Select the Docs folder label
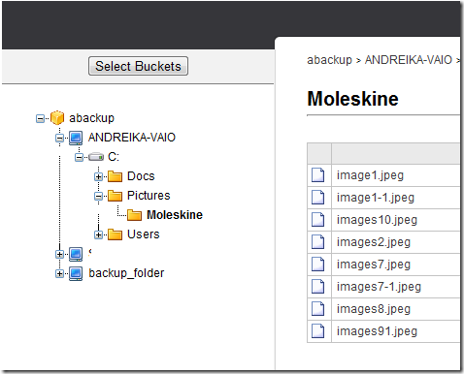This screenshot has width=464, height=374. click(141, 176)
